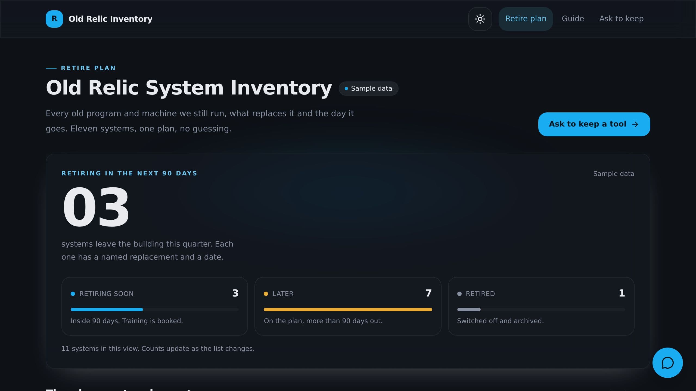
Task: Click the RETIRE PLAN eyebrow label
Action: tap(88, 68)
